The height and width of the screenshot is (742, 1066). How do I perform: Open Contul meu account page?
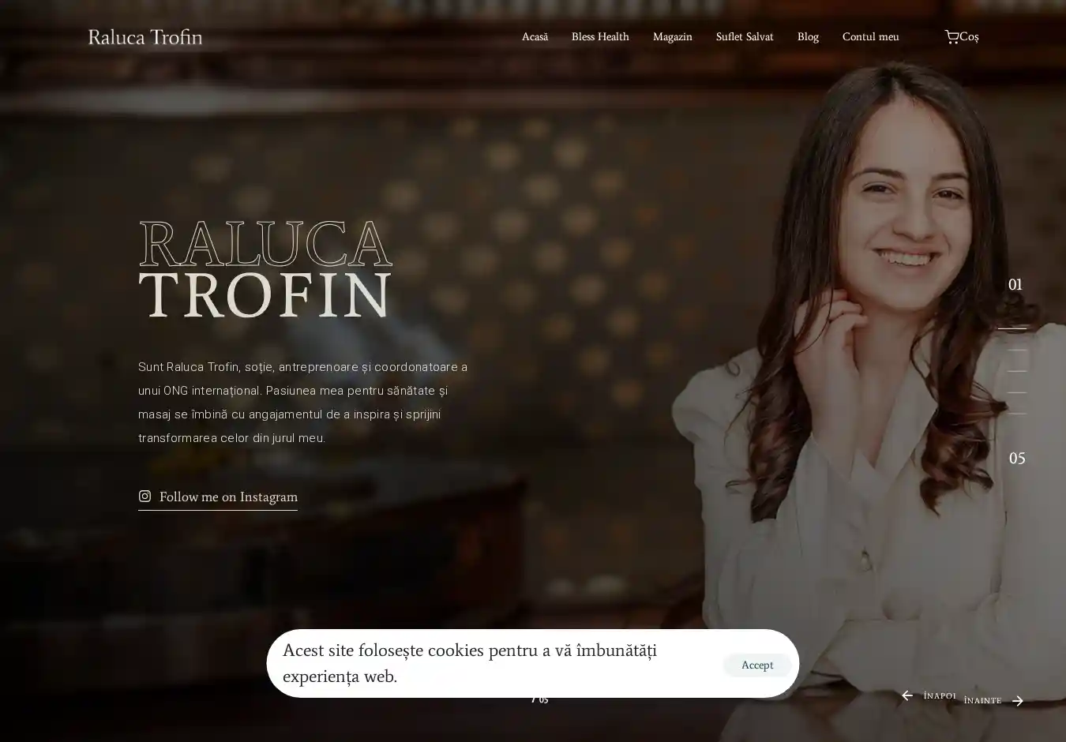click(870, 37)
